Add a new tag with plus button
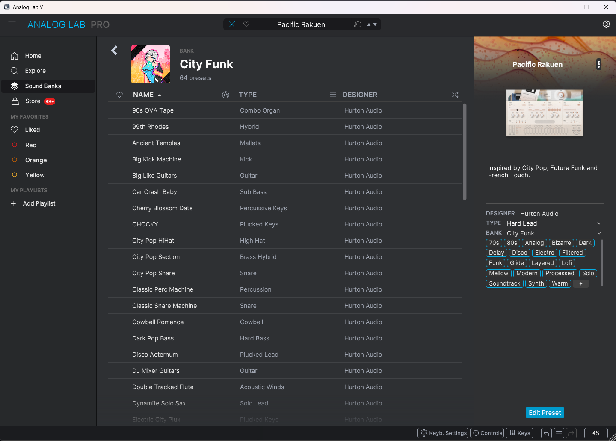This screenshot has height=441, width=616. [x=581, y=283]
